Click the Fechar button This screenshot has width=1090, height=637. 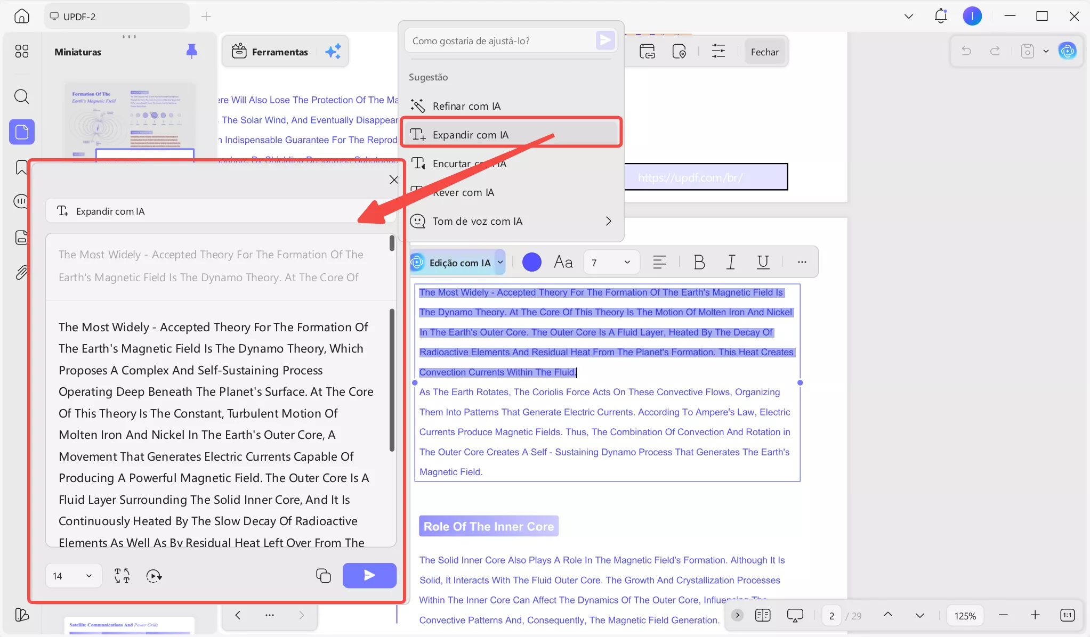coord(764,52)
